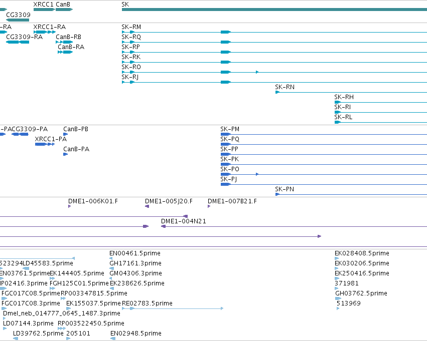The image size is (427, 341).
Task: Click the CanB-PA protein label
Action: click(76, 149)
